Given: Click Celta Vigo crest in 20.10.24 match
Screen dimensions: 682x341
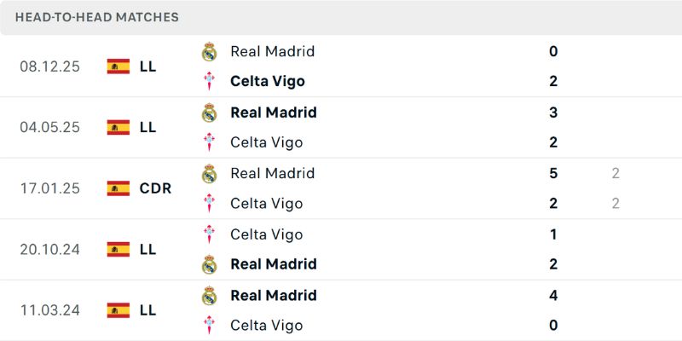Looking at the screenshot, I should coord(209,234).
